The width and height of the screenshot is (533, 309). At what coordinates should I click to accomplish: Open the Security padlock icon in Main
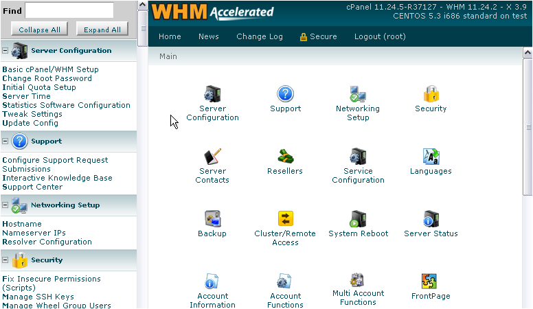click(431, 94)
